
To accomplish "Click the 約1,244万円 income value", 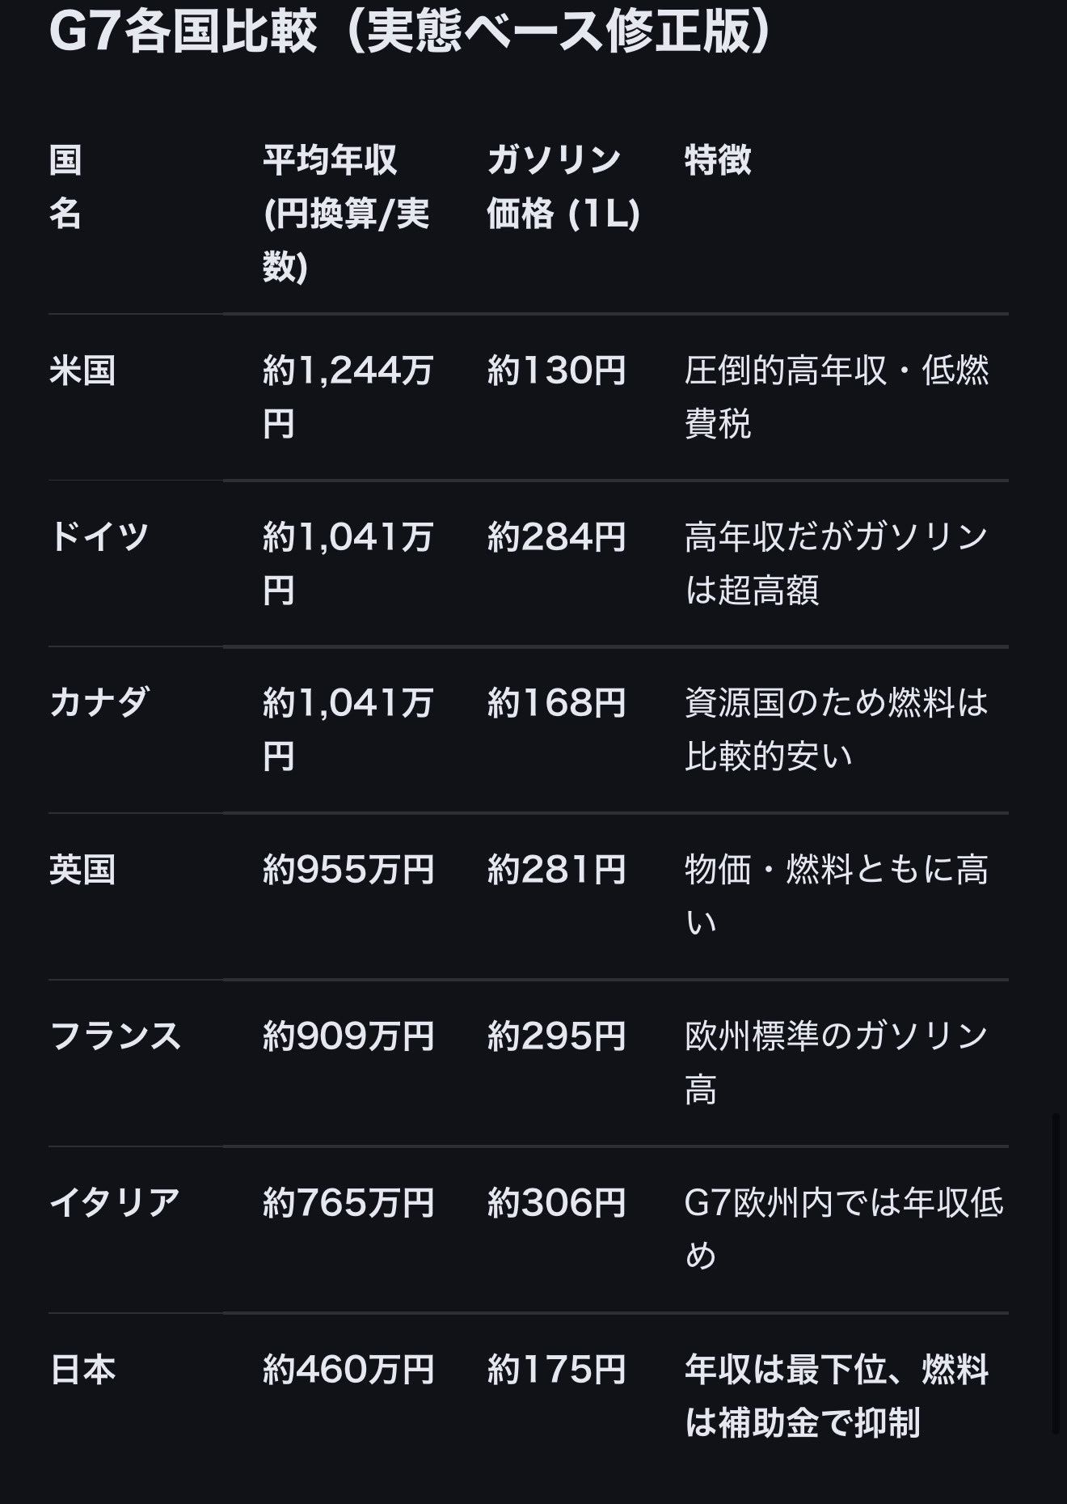I will pyautogui.click(x=348, y=396).
